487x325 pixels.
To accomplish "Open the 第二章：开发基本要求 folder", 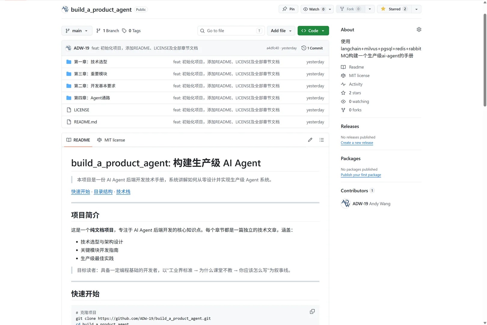I will (x=95, y=86).
